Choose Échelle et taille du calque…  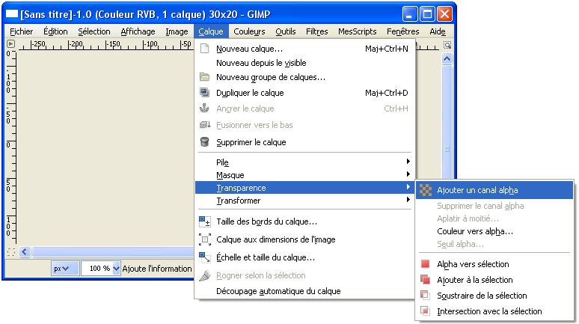(304, 257)
